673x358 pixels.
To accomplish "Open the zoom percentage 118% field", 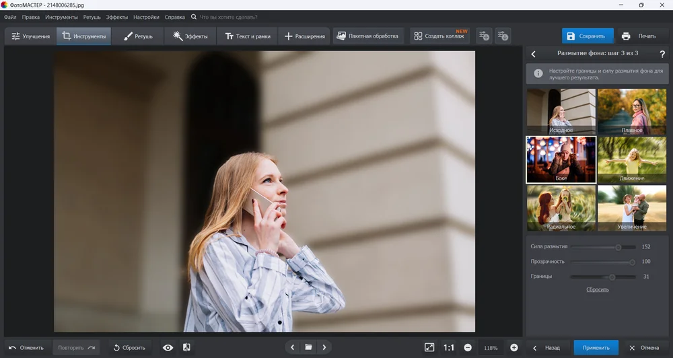I will [491, 348].
